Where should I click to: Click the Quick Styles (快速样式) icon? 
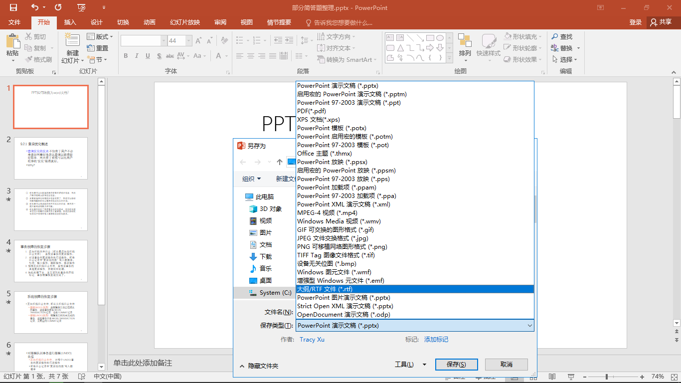click(x=488, y=41)
